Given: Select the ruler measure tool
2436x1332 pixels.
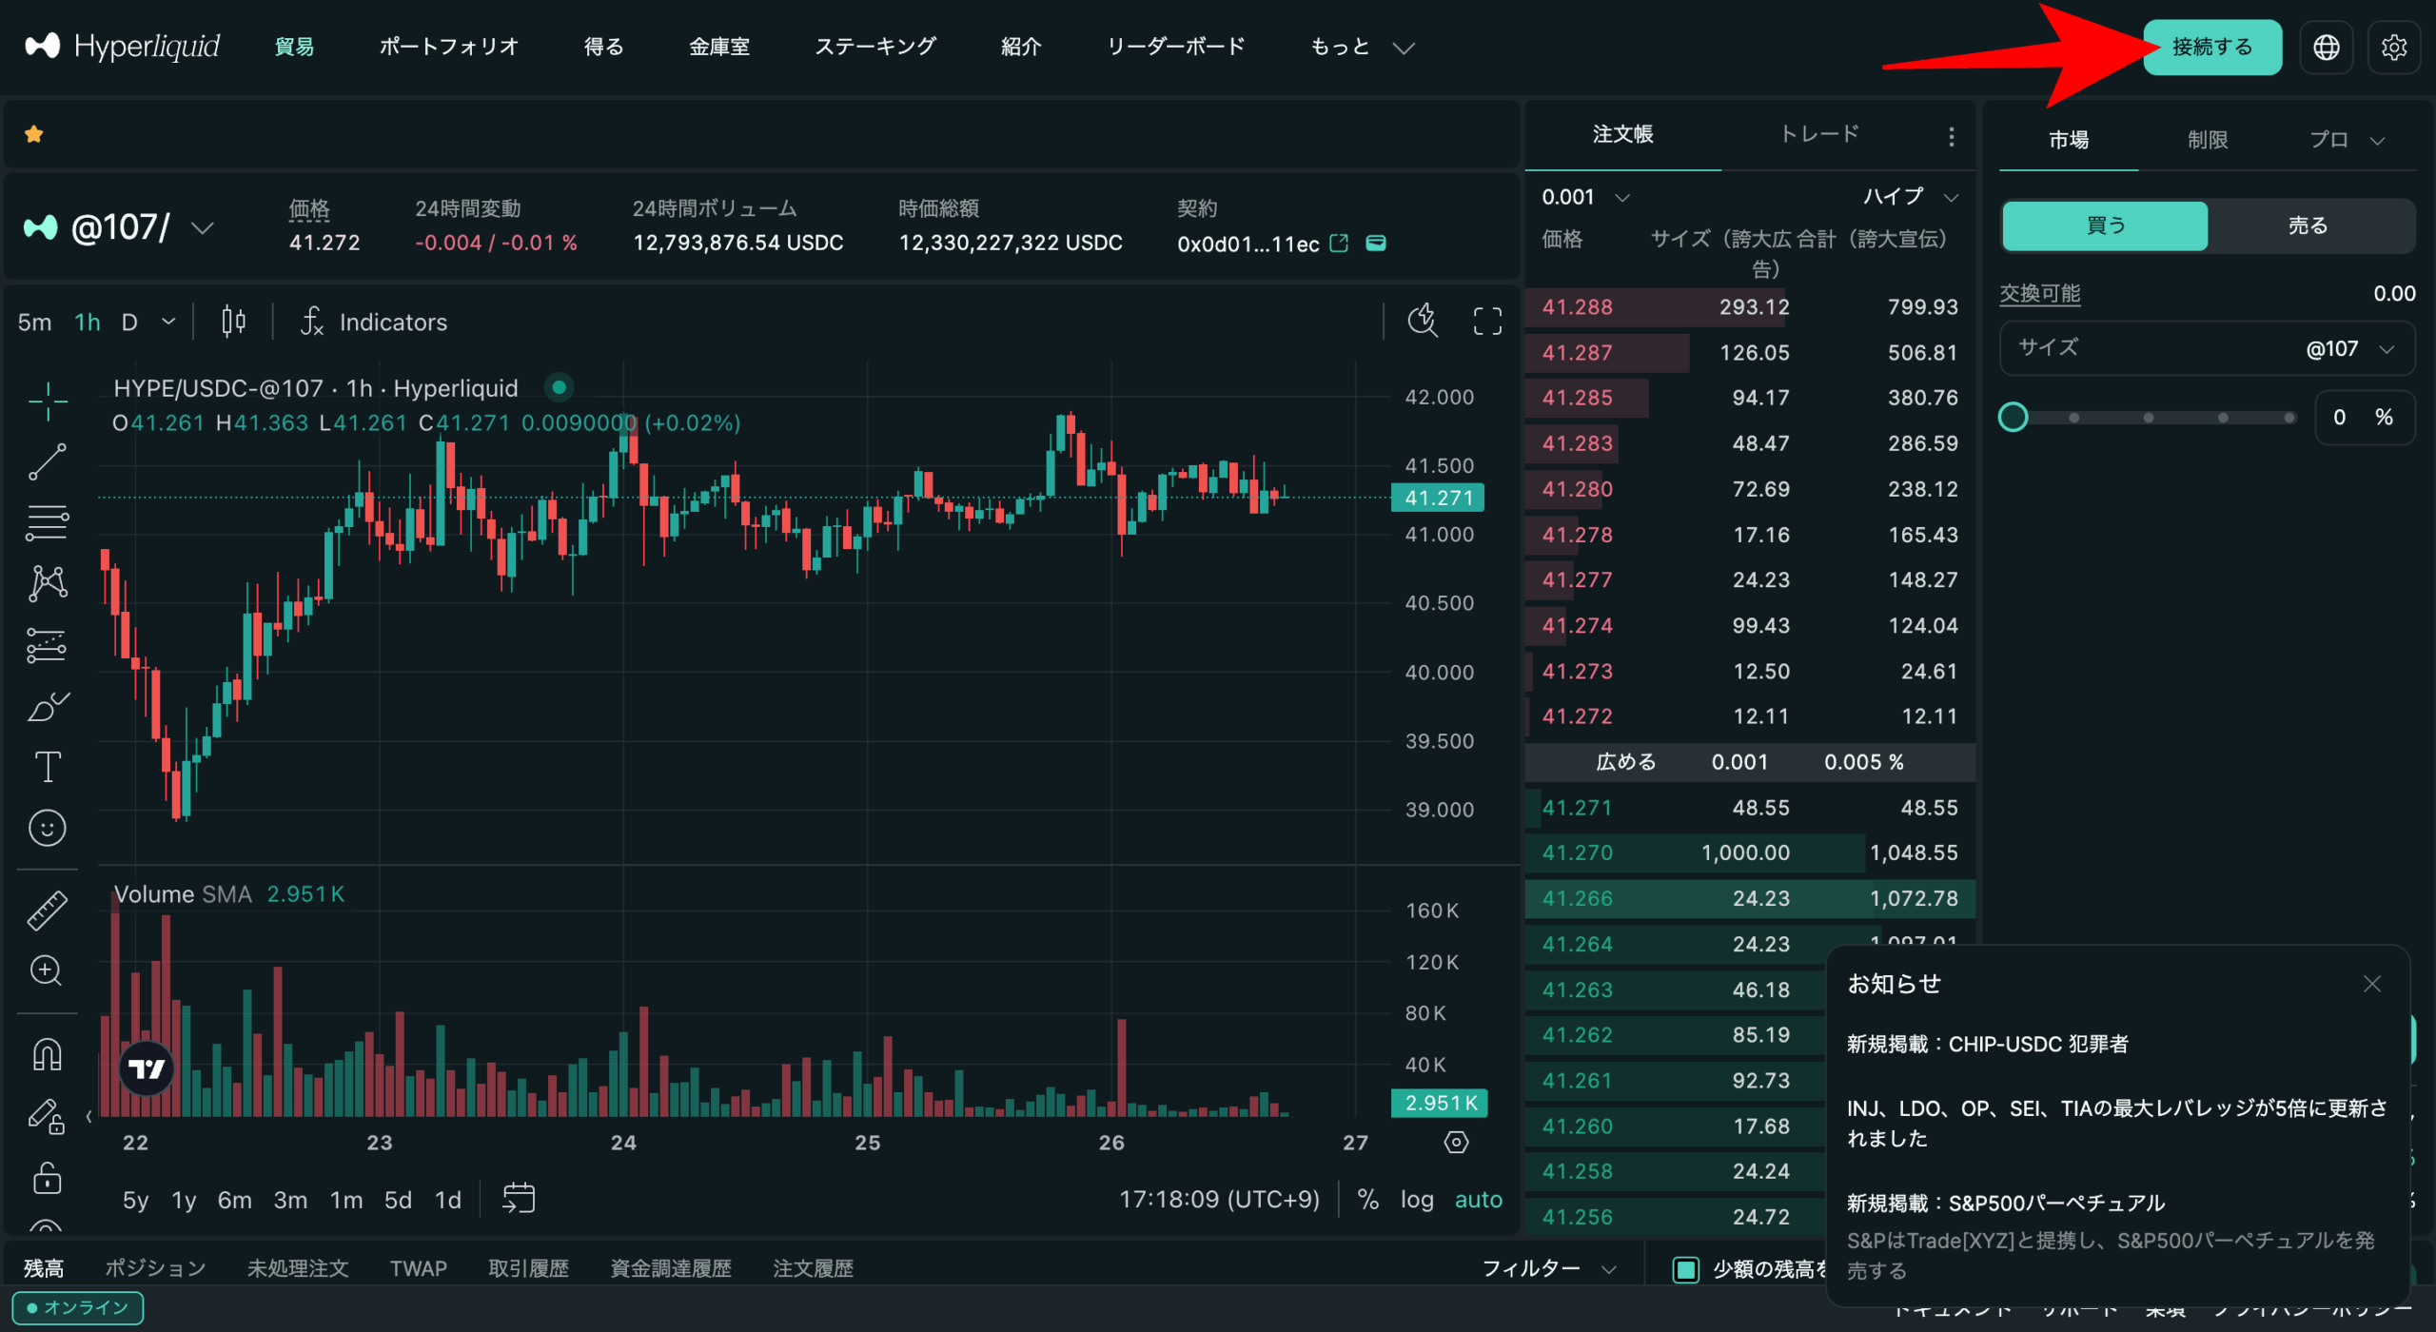Looking at the screenshot, I should [x=47, y=911].
